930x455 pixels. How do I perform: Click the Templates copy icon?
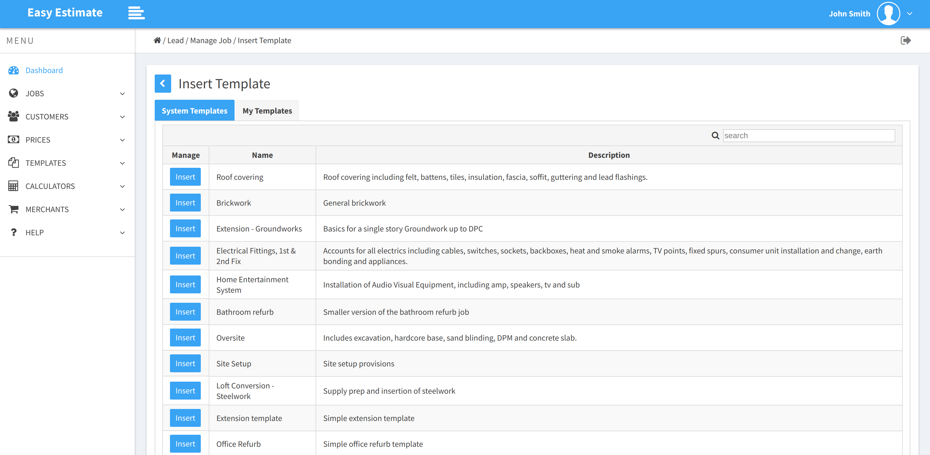tap(14, 163)
